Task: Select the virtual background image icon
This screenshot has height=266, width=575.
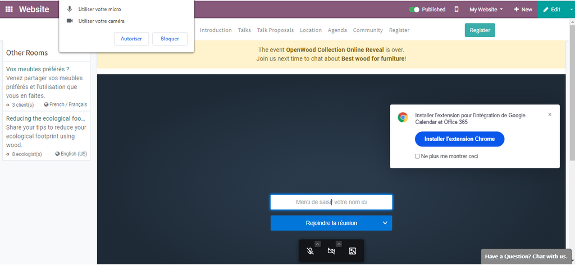Action: coord(352,251)
